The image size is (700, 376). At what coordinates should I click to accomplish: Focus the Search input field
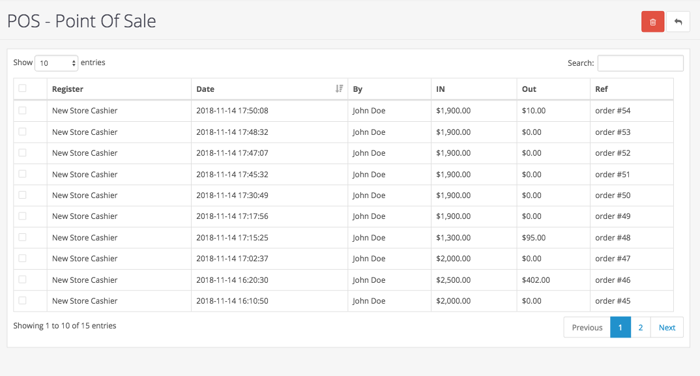coord(640,63)
